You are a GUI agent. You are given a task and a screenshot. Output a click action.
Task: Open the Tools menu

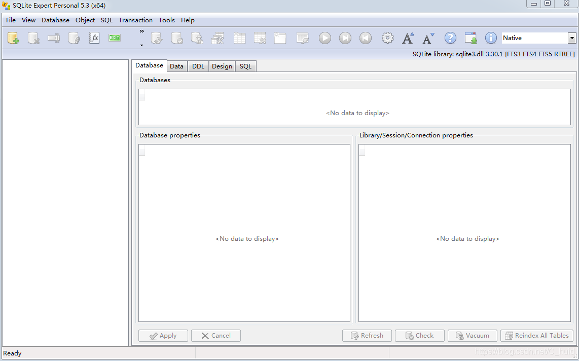[166, 20]
